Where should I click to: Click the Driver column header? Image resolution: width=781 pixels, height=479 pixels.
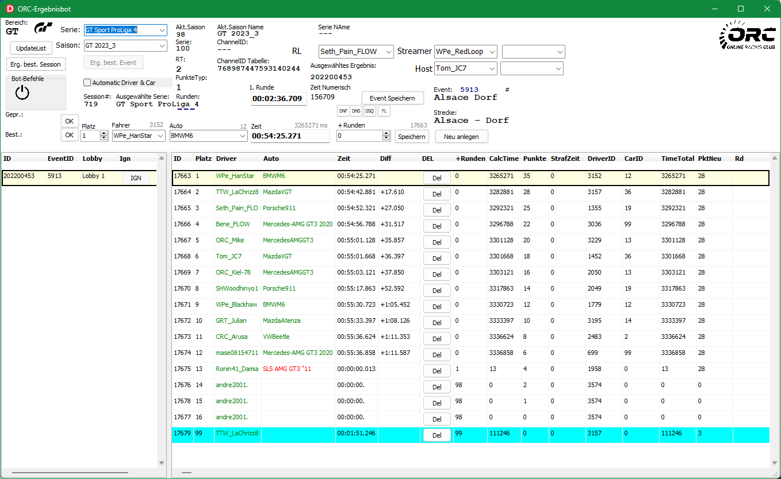click(226, 159)
